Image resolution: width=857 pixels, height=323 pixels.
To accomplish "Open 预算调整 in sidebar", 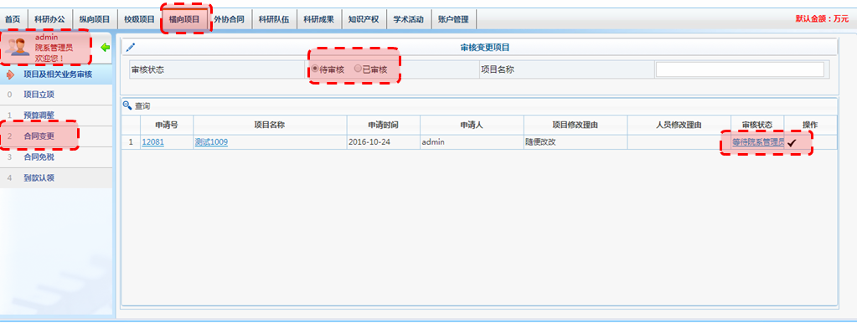I will pos(39,115).
